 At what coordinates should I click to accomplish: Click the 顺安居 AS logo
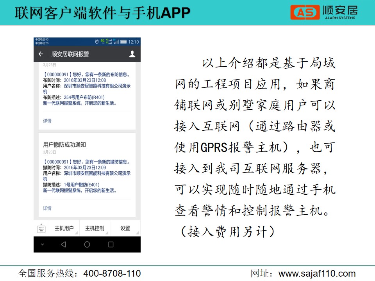coord(323,12)
